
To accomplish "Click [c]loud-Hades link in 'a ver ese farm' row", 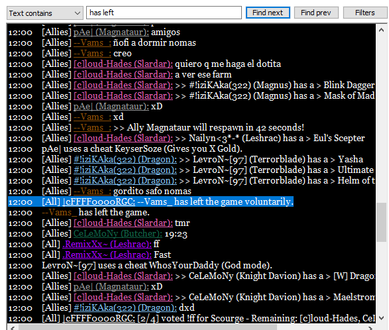I will coord(123,75).
